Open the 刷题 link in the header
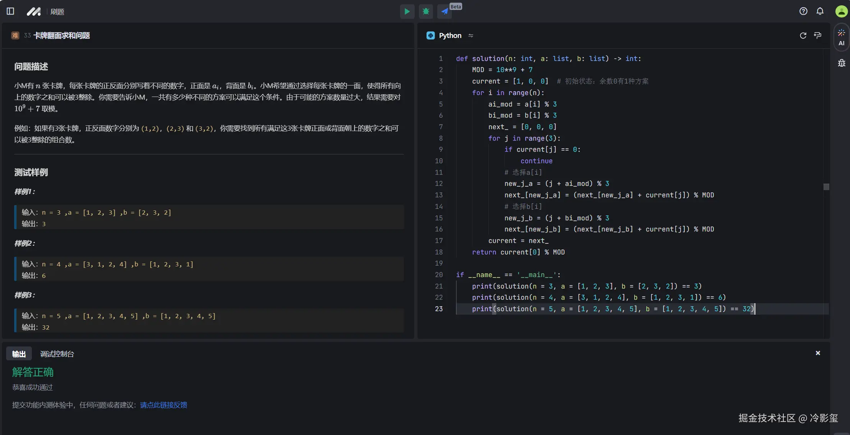 click(57, 11)
